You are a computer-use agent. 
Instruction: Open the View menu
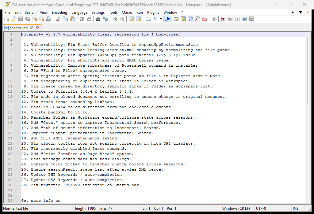44,12
